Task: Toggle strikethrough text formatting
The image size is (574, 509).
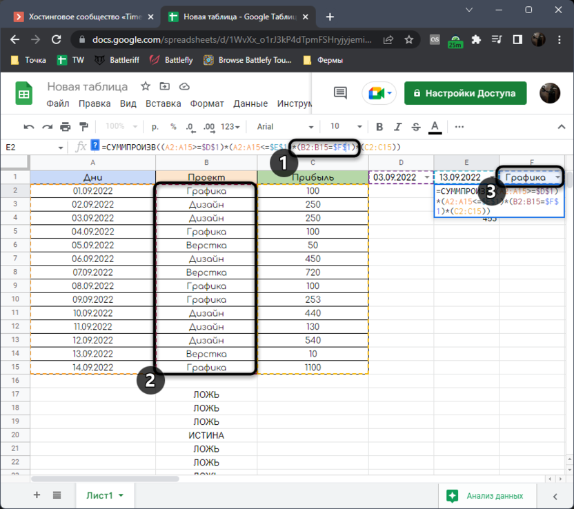Action: (x=416, y=127)
